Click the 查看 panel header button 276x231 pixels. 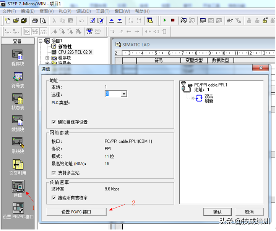coord(18,41)
